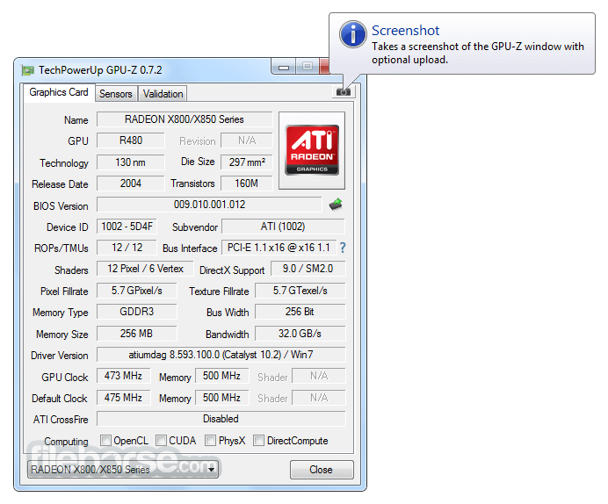The image size is (608, 504).
Task: Click the GPU Clock value 473 MHz
Action: [x=123, y=376]
